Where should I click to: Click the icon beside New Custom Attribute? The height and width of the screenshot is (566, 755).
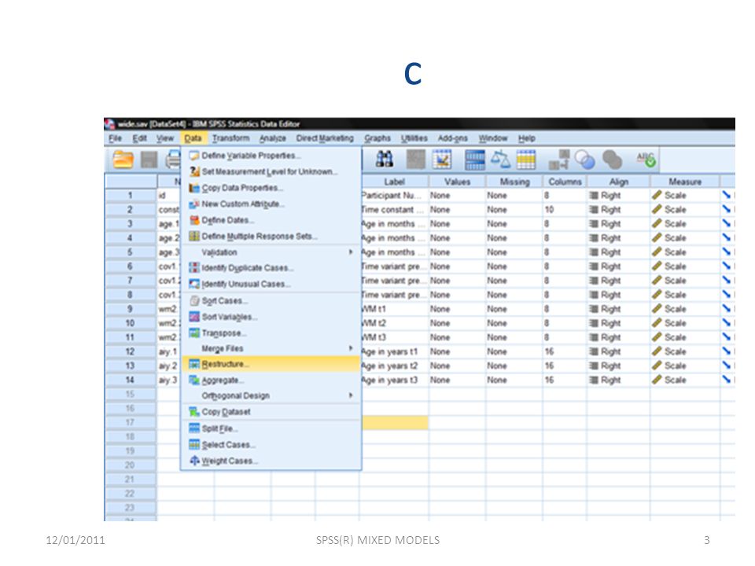[x=194, y=204]
